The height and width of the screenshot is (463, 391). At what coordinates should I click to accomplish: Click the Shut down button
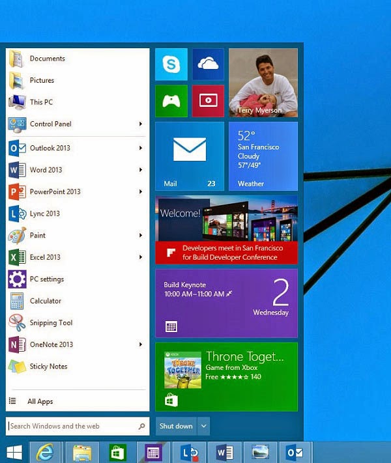click(x=176, y=426)
